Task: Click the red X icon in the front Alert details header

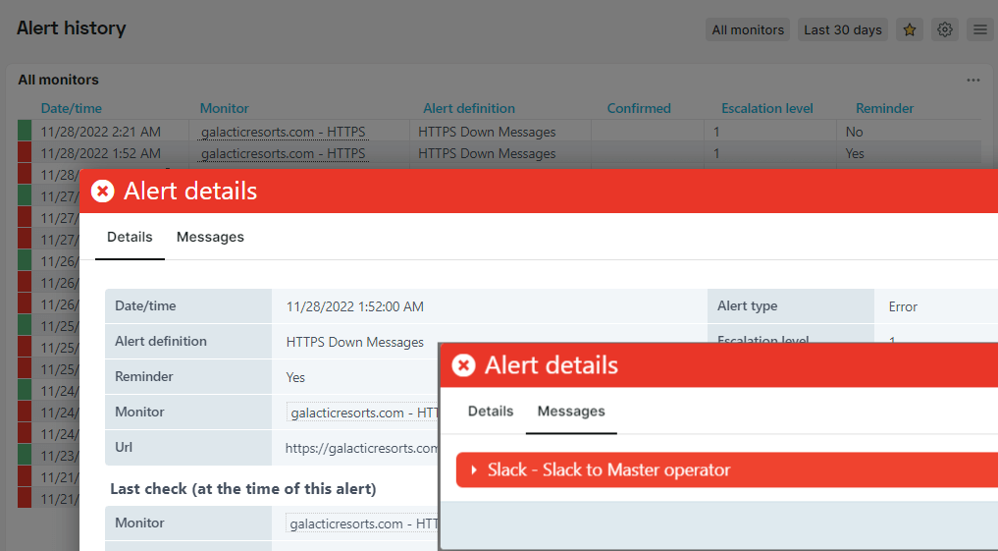Action: [x=463, y=365]
